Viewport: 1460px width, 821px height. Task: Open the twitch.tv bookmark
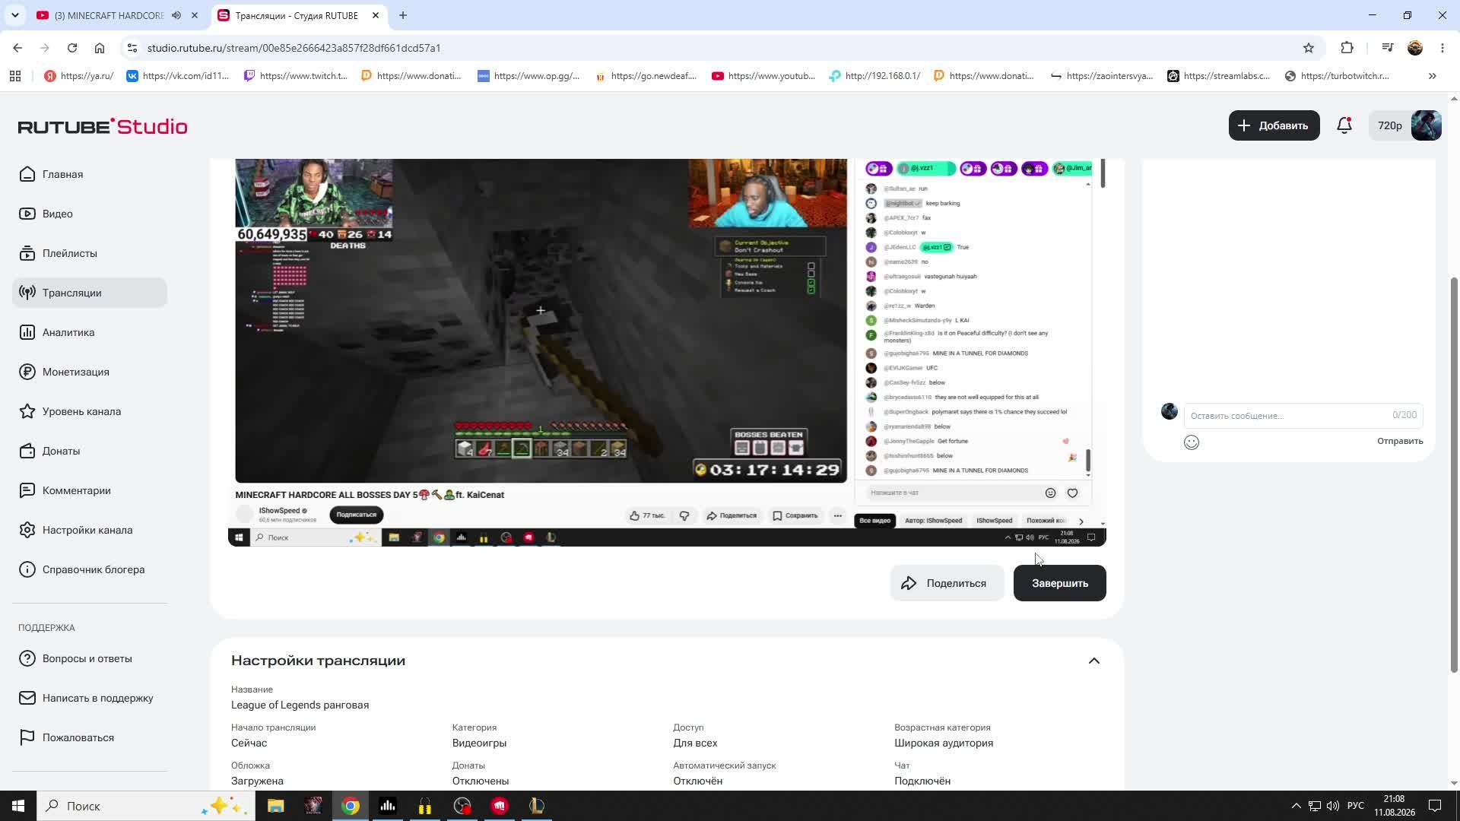coord(295,76)
